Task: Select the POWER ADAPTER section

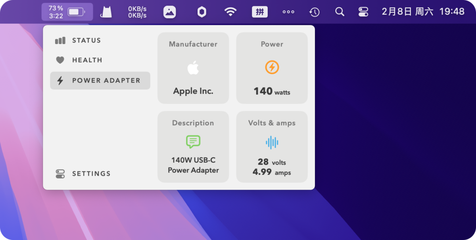Action: (x=100, y=81)
